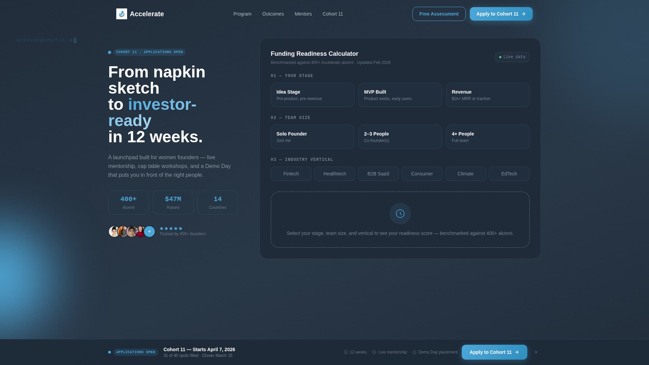The width and height of the screenshot is (649, 365).
Task: Click the Accelerate logo icon
Action: tap(121, 14)
